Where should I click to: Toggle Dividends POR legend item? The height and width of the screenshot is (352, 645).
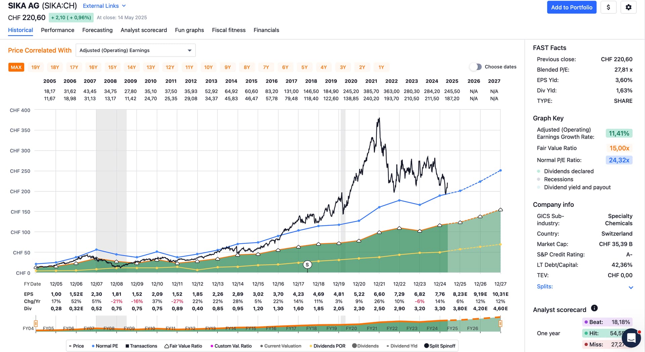(x=327, y=346)
